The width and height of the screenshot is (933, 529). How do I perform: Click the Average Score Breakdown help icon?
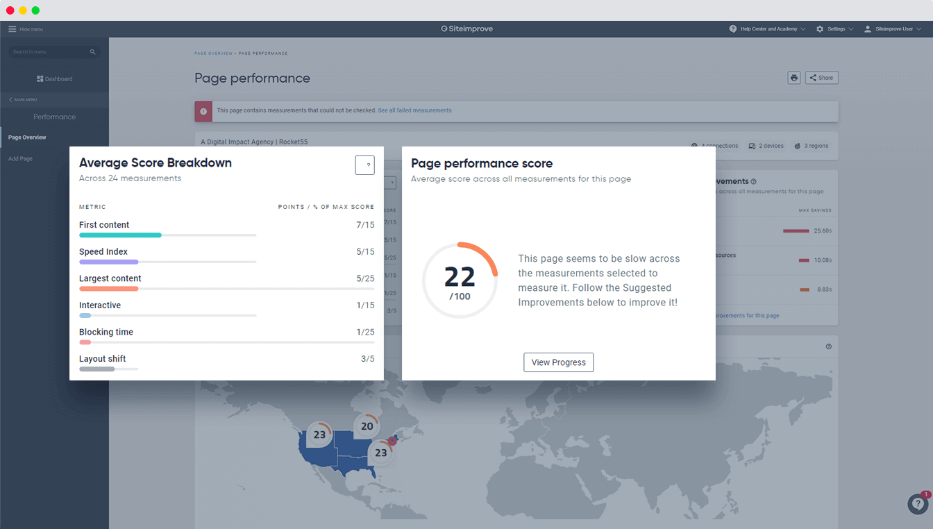[364, 165]
